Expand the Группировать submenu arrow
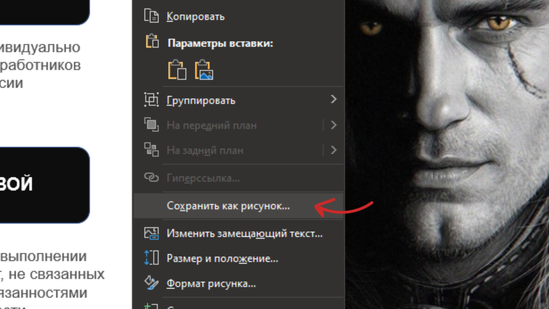549x309 pixels. point(333,100)
